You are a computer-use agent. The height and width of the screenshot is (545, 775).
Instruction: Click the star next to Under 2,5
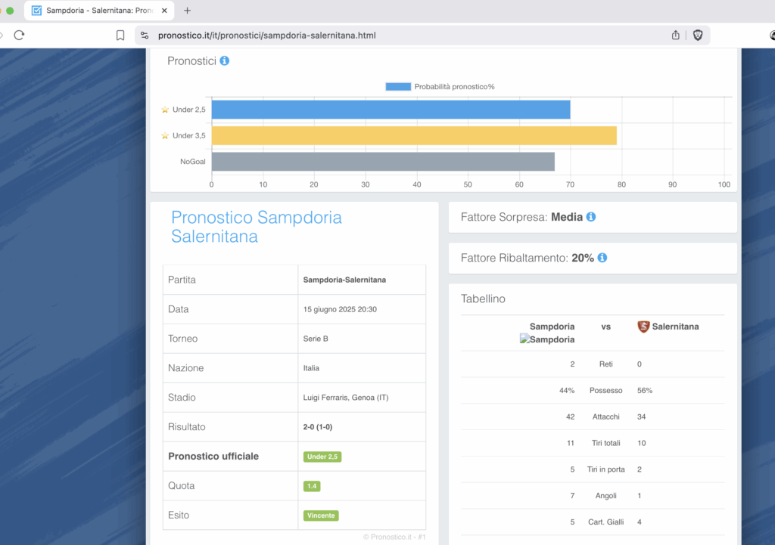click(165, 110)
